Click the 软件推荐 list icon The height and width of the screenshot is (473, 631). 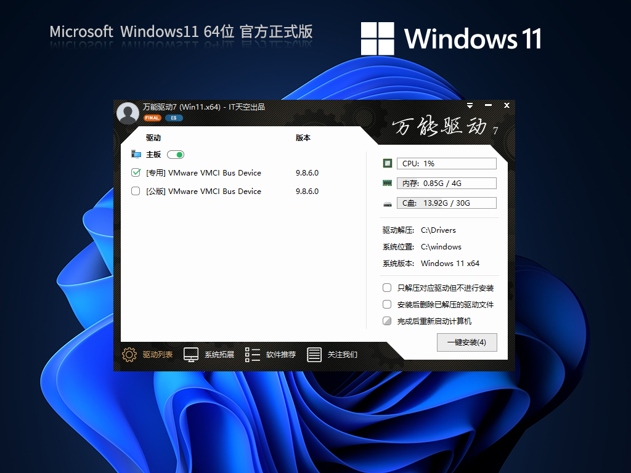(252, 355)
